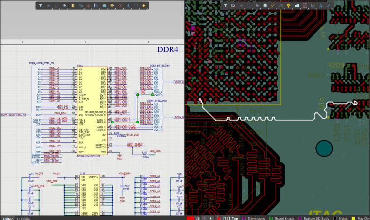This screenshot has height=220, width=370.
Task: Select the Place Text String tool in schematic
Action: click(x=128, y=6)
